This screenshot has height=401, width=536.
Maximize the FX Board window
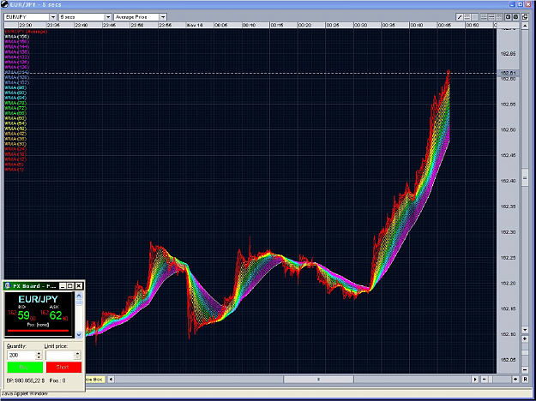pos(70,286)
